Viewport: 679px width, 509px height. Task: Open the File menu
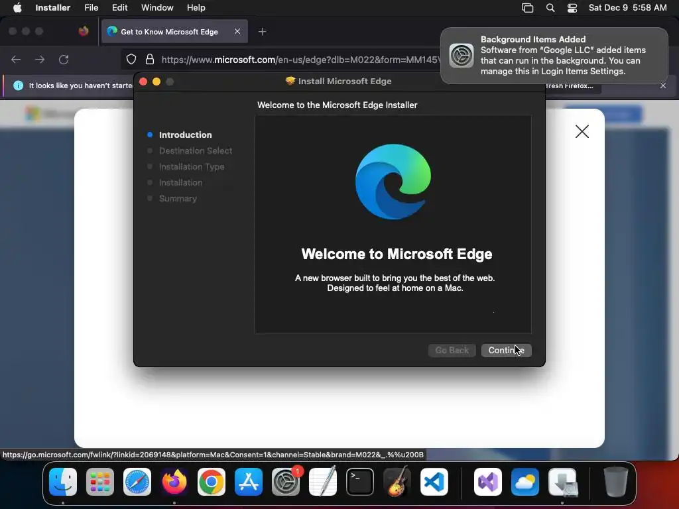[x=91, y=8]
